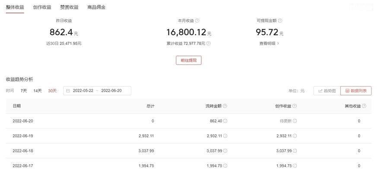The width and height of the screenshot is (378, 172).
Task: Click the 本月收益 amount 16,800.12
Action: [186, 32]
